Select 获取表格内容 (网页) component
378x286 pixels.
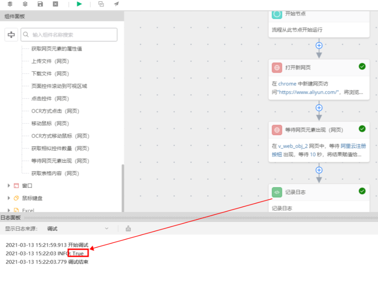[x=55, y=173]
